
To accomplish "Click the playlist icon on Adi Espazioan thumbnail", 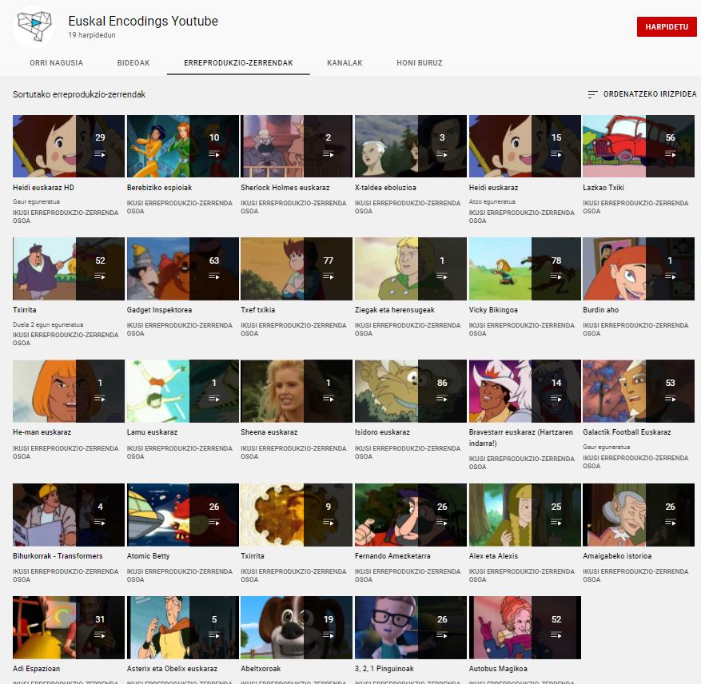I will click(100, 635).
